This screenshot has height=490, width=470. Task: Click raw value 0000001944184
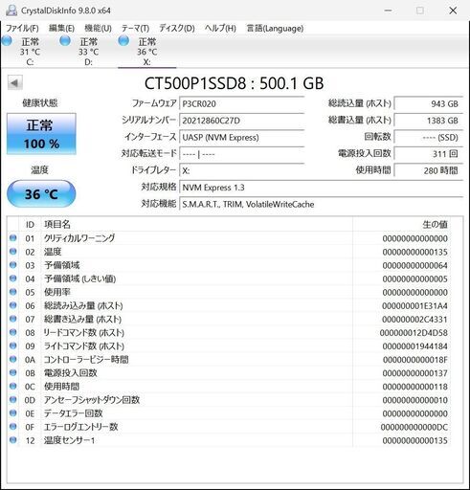coord(414,346)
